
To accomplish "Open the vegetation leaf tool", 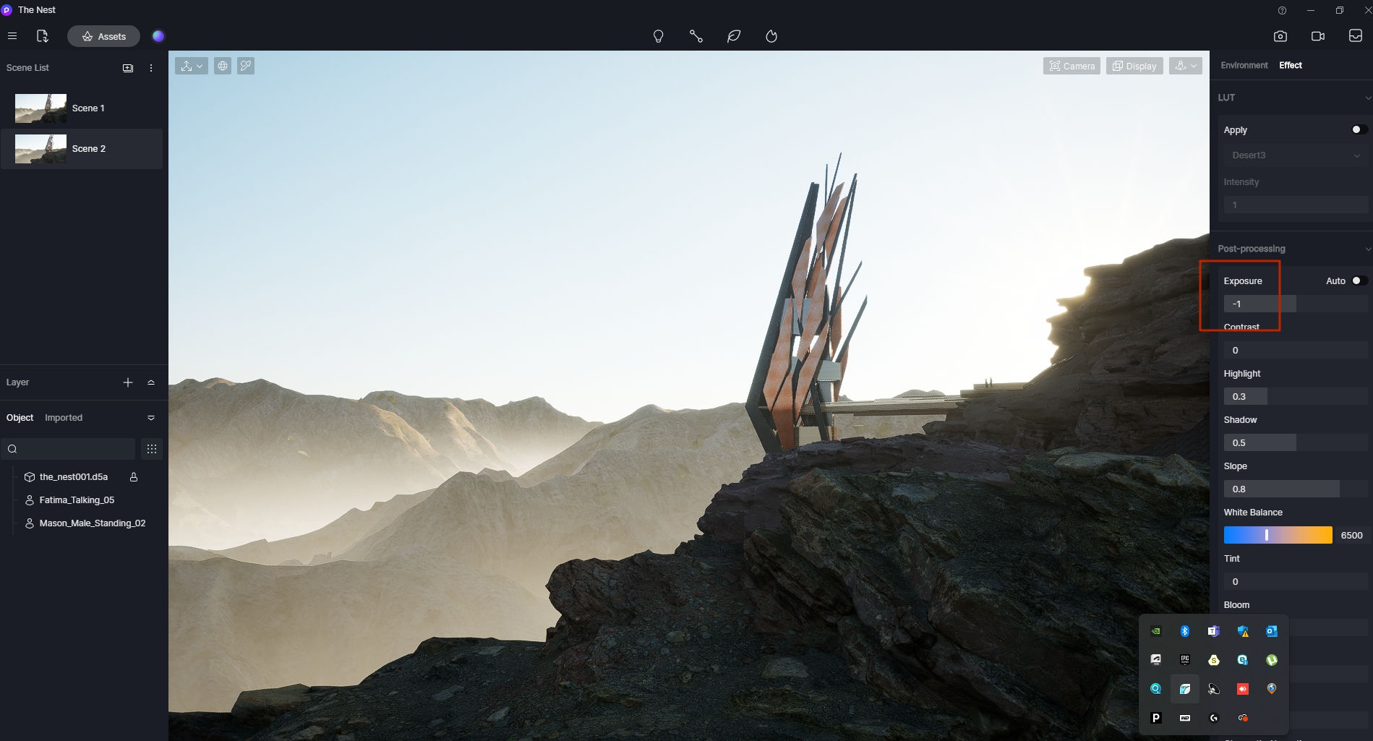I will [734, 36].
